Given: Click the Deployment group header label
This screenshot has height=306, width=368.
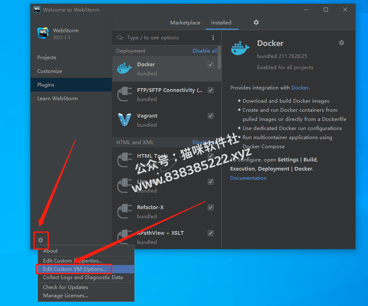Looking at the screenshot, I should (131, 51).
